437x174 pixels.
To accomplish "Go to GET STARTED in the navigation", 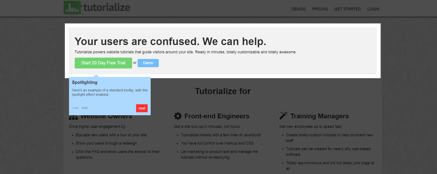I will click(347, 9).
